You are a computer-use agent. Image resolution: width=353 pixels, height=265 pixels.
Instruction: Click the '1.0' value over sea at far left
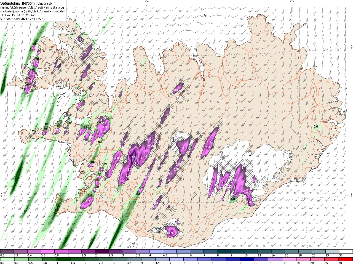tap(25, 211)
